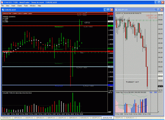Open the Charts menu
This screenshot has height=120, width=165.
point(20,6)
